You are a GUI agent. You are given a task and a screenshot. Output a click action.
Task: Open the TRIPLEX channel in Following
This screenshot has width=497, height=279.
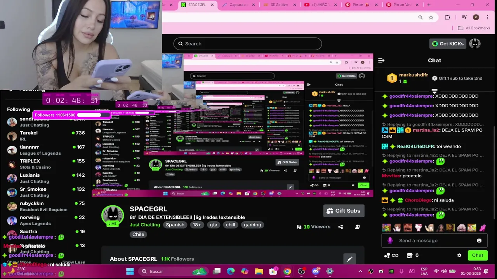coord(46,164)
